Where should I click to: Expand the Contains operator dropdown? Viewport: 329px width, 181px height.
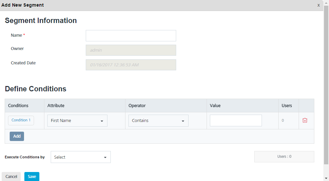tap(158, 121)
